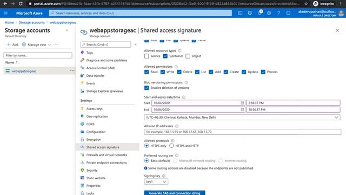Viewport: 346px width, 195px height.
Task: Click Generate SAS and connection string
Action: pos(175,193)
